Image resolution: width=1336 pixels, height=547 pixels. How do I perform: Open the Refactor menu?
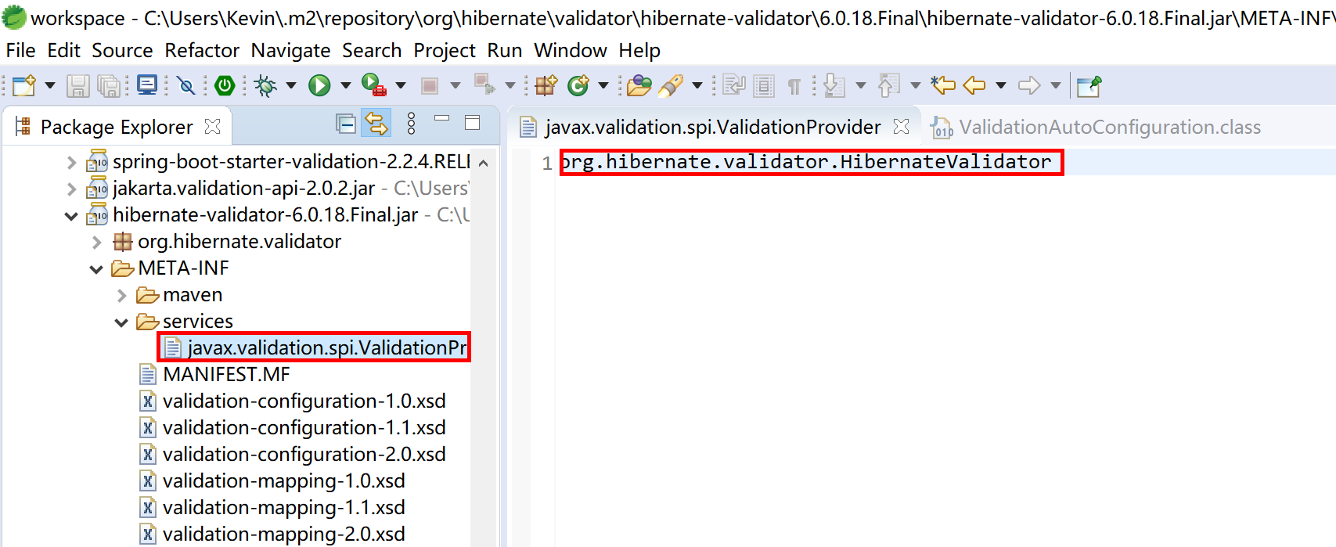pyautogui.click(x=202, y=51)
